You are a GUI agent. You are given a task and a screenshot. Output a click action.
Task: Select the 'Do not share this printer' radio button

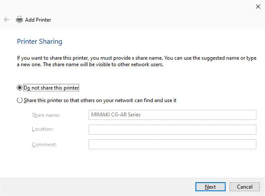(x=19, y=88)
